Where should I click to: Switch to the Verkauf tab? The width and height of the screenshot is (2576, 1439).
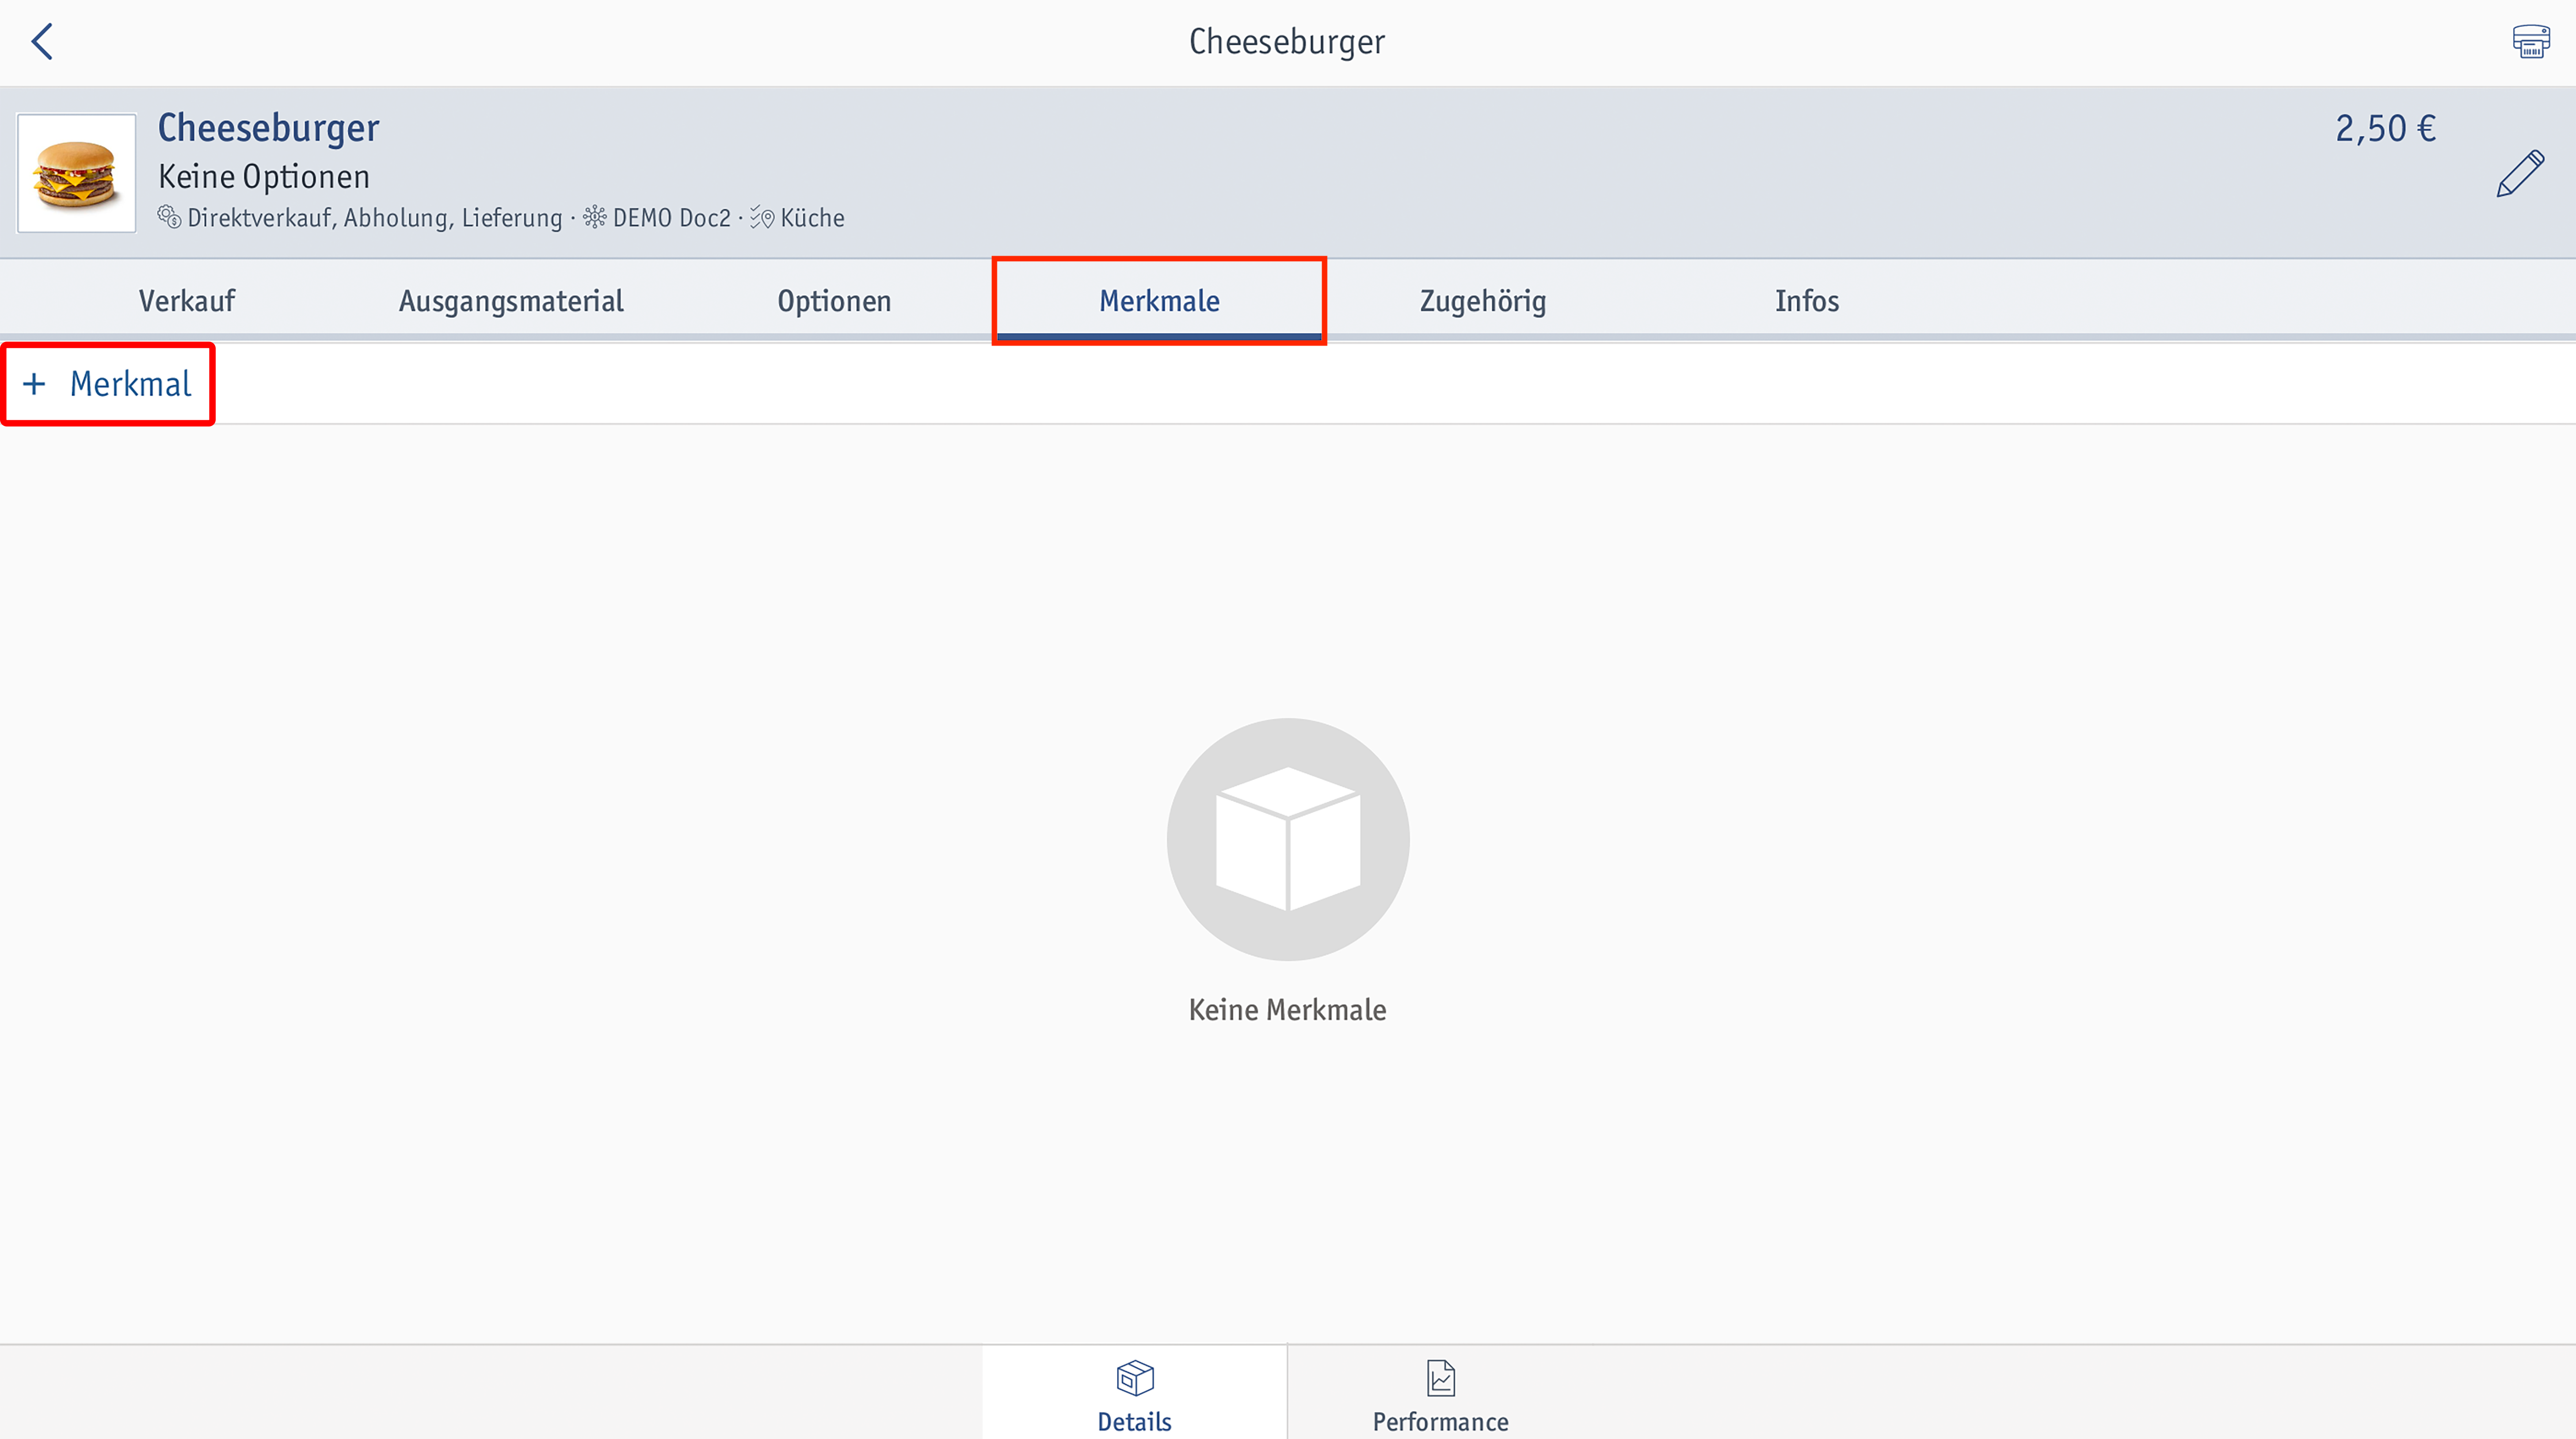click(187, 301)
